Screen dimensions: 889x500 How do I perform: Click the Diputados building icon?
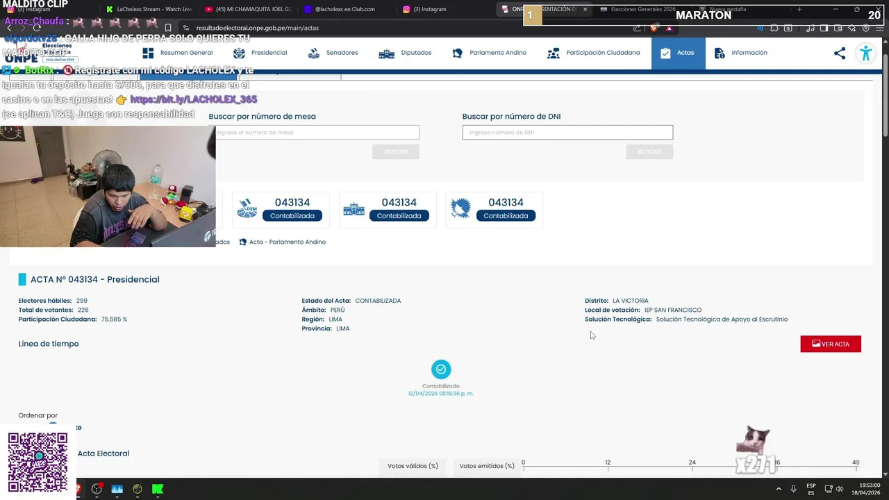pyautogui.click(x=387, y=53)
